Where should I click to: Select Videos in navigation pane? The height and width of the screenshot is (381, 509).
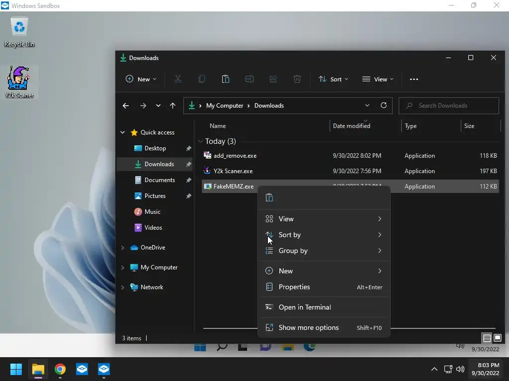click(x=155, y=227)
